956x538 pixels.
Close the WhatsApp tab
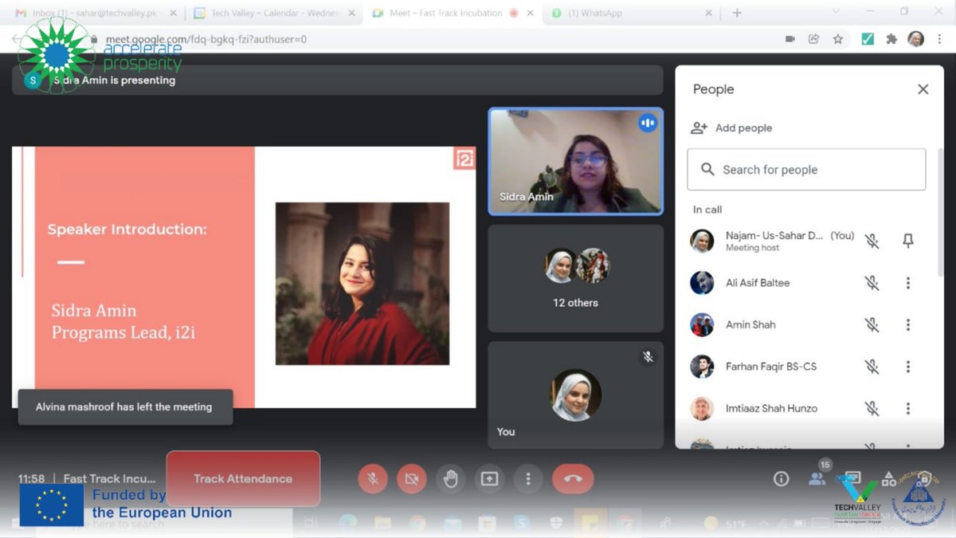[709, 13]
